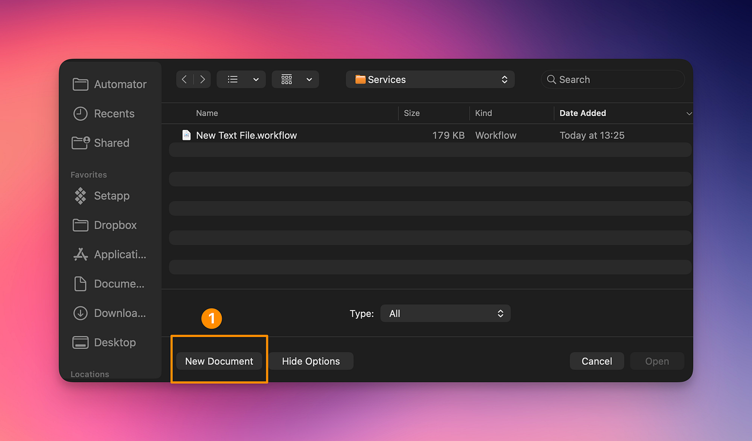
Task: Open the Services folder dropdown
Action: (x=430, y=79)
